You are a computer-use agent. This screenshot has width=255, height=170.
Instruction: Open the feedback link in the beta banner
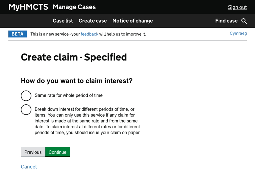pos(90,34)
